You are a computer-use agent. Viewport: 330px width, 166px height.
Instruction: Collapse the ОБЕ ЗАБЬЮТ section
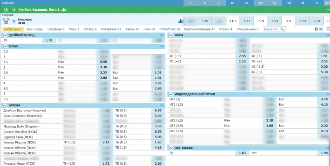(327, 148)
